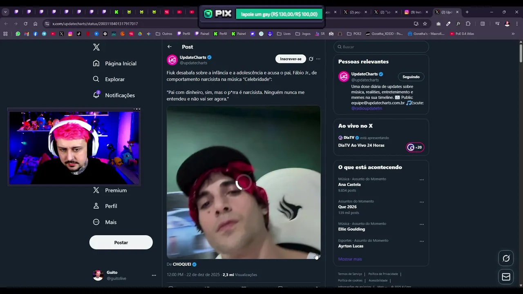
Task: Reload the page in browser toolbar
Action: 25,24
